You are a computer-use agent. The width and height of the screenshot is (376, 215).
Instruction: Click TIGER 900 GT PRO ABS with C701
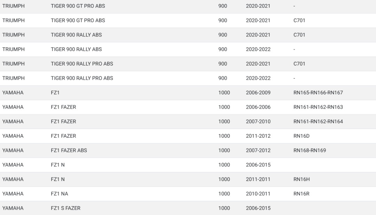point(188,20)
